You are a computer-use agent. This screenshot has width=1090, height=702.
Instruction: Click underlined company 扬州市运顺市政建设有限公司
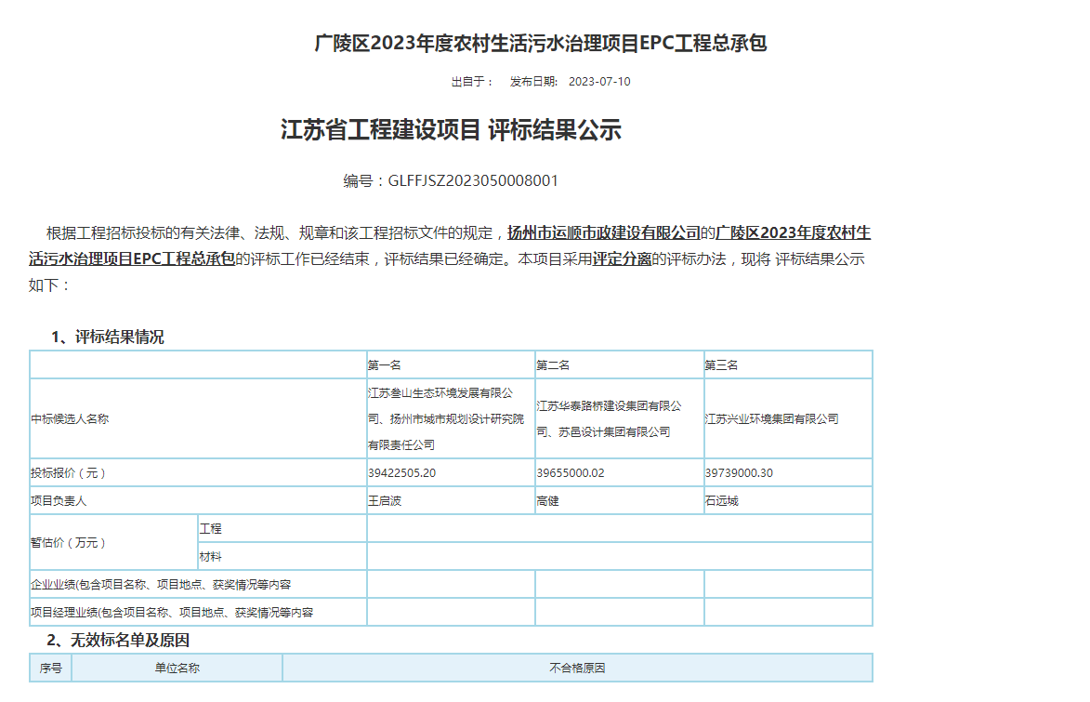pyautogui.click(x=603, y=232)
